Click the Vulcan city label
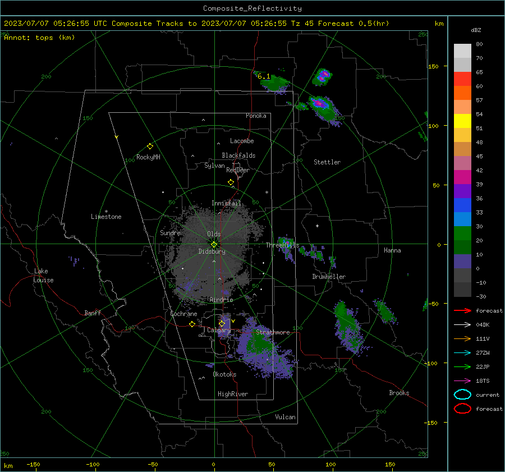The width and height of the screenshot is (505, 472). click(285, 417)
